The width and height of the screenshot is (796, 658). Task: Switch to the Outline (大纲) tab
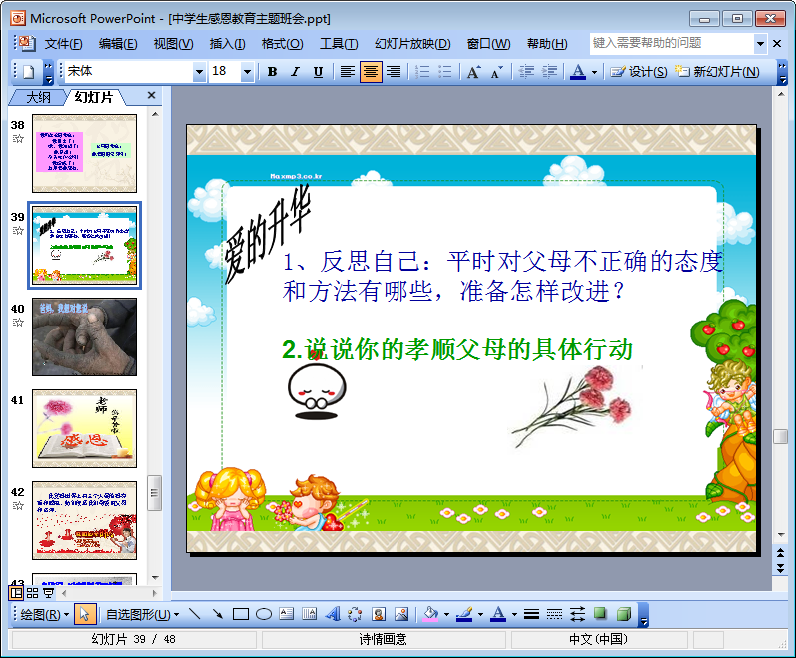39,97
